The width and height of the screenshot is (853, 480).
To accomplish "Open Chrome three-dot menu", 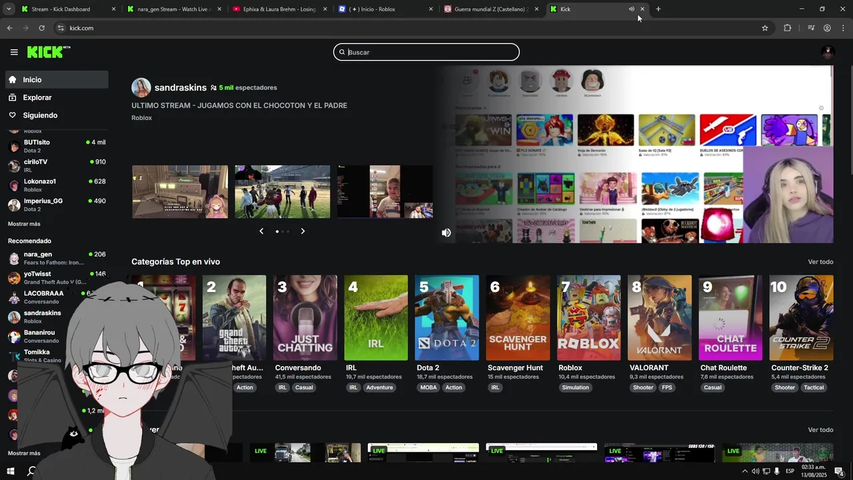I will [844, 28].
